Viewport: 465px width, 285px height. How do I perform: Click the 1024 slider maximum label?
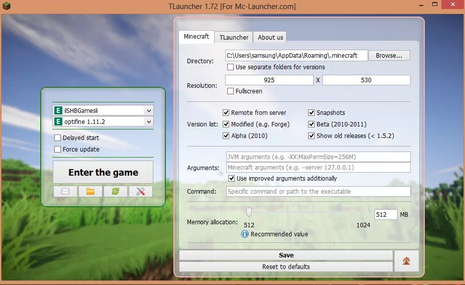coord(363,225)
